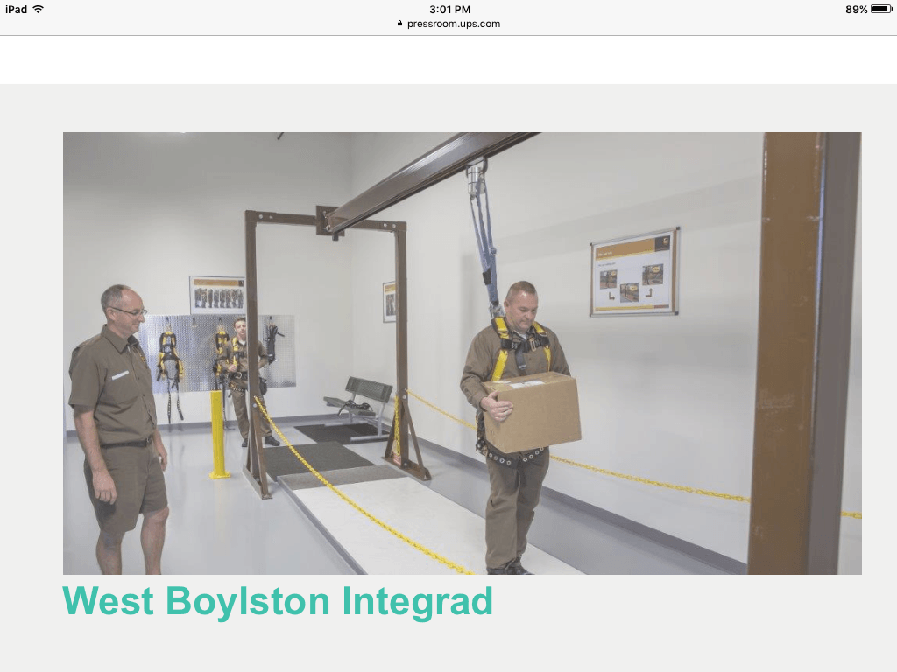This screenshot has width=897, height=672.
Task: Tap the secure lock icon beside the URL
Action: (399, 24)
